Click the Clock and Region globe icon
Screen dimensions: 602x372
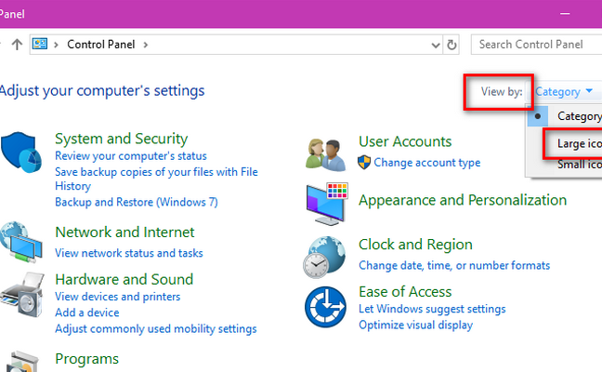[324, 257]
